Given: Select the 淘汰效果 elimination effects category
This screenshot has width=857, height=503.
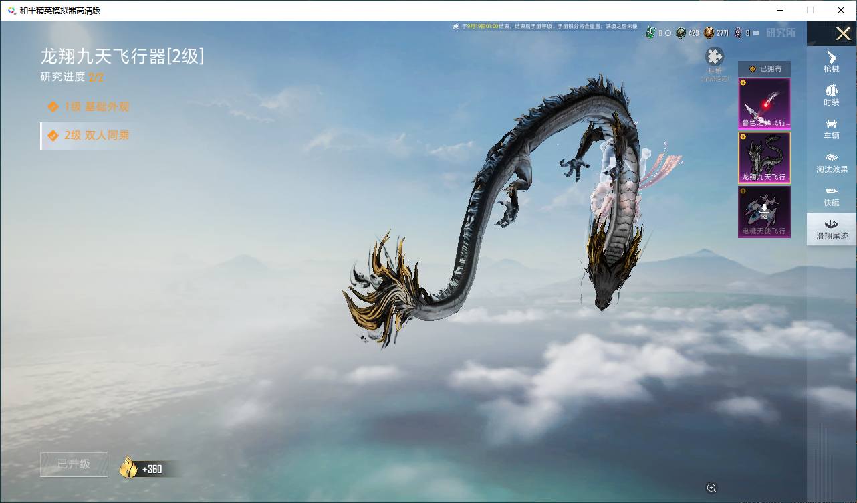Looking at the screenshot, I should coord(832,162).
